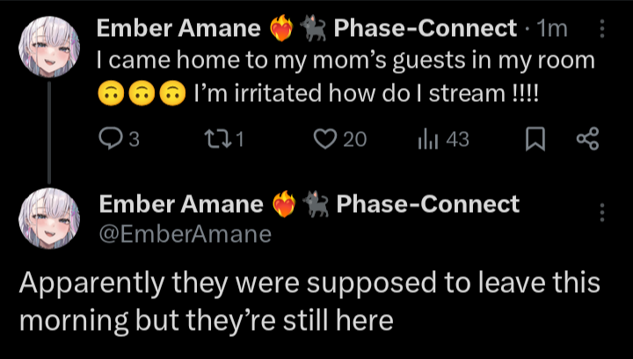Click the Ember Amane name in the second tweet
Screen dimensions: 633x359
pos(181,205)
